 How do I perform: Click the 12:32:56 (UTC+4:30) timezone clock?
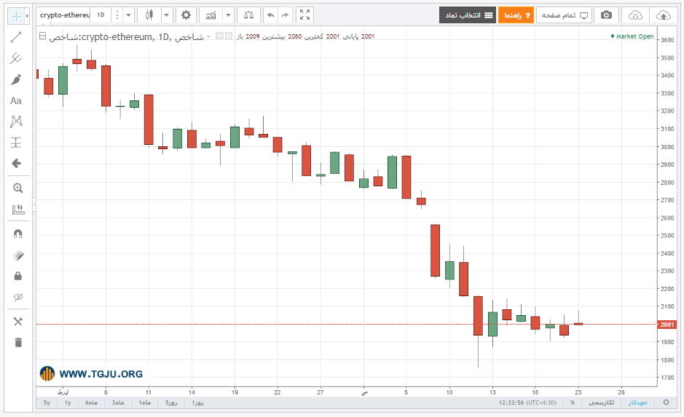pyautogui.click(x=527, y=402)
